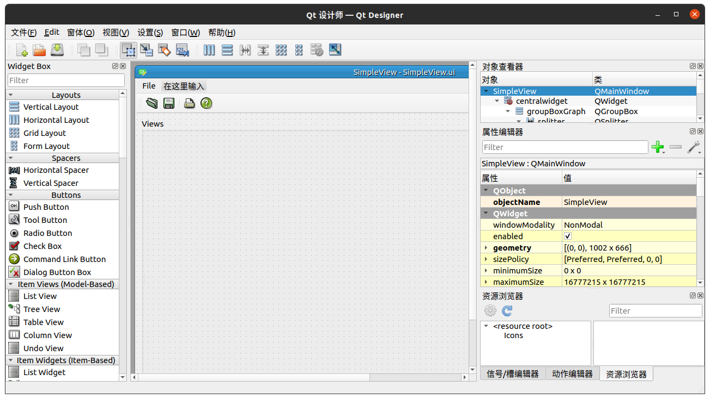The width and height of the screenshot is (710, 399).
Task: Switch to Edit Signals/Slots mode icon
Action: 147,50
